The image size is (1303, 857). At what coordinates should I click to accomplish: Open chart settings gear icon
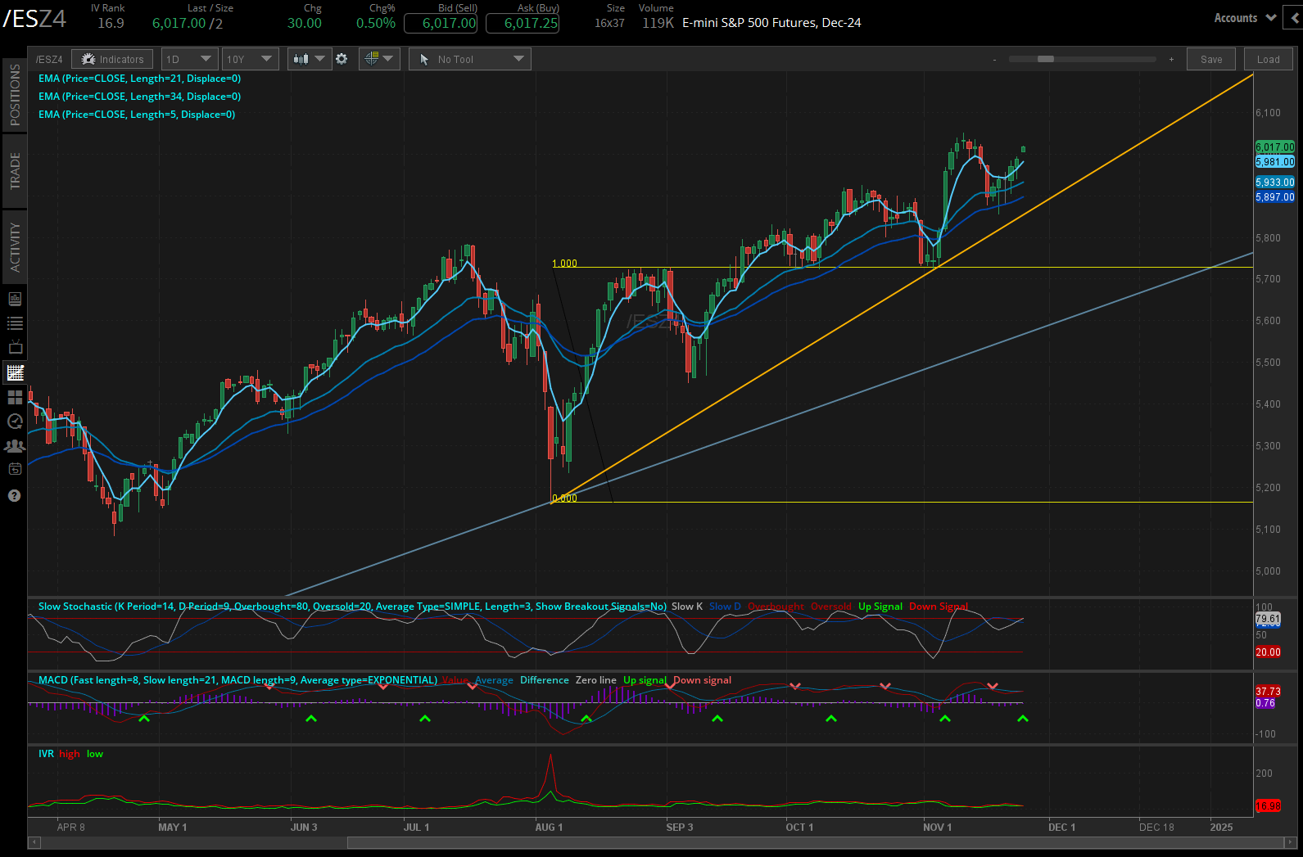pyautogui.click(x=342, y=59)
